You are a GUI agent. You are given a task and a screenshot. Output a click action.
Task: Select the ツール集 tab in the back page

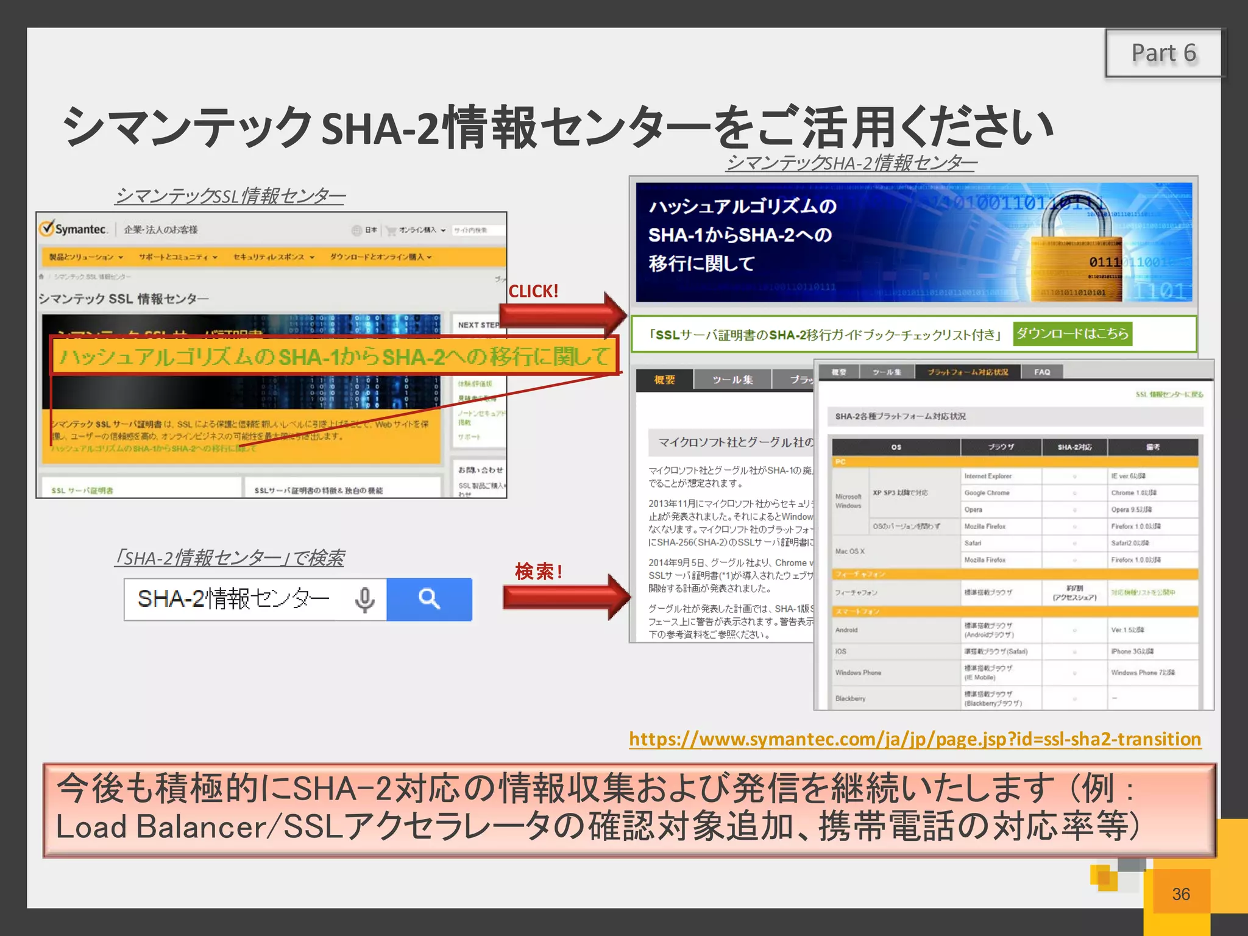coord(732,380)
